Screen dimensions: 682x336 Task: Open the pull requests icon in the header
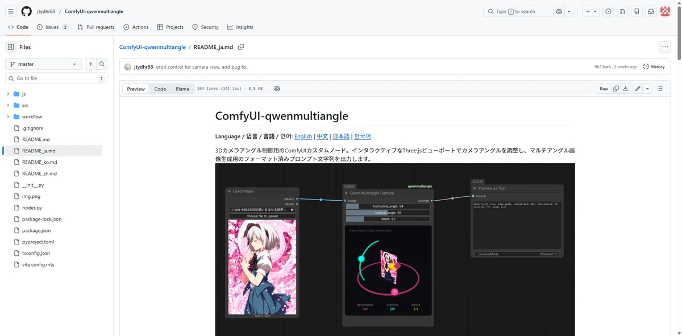click(x=622, y=11)
